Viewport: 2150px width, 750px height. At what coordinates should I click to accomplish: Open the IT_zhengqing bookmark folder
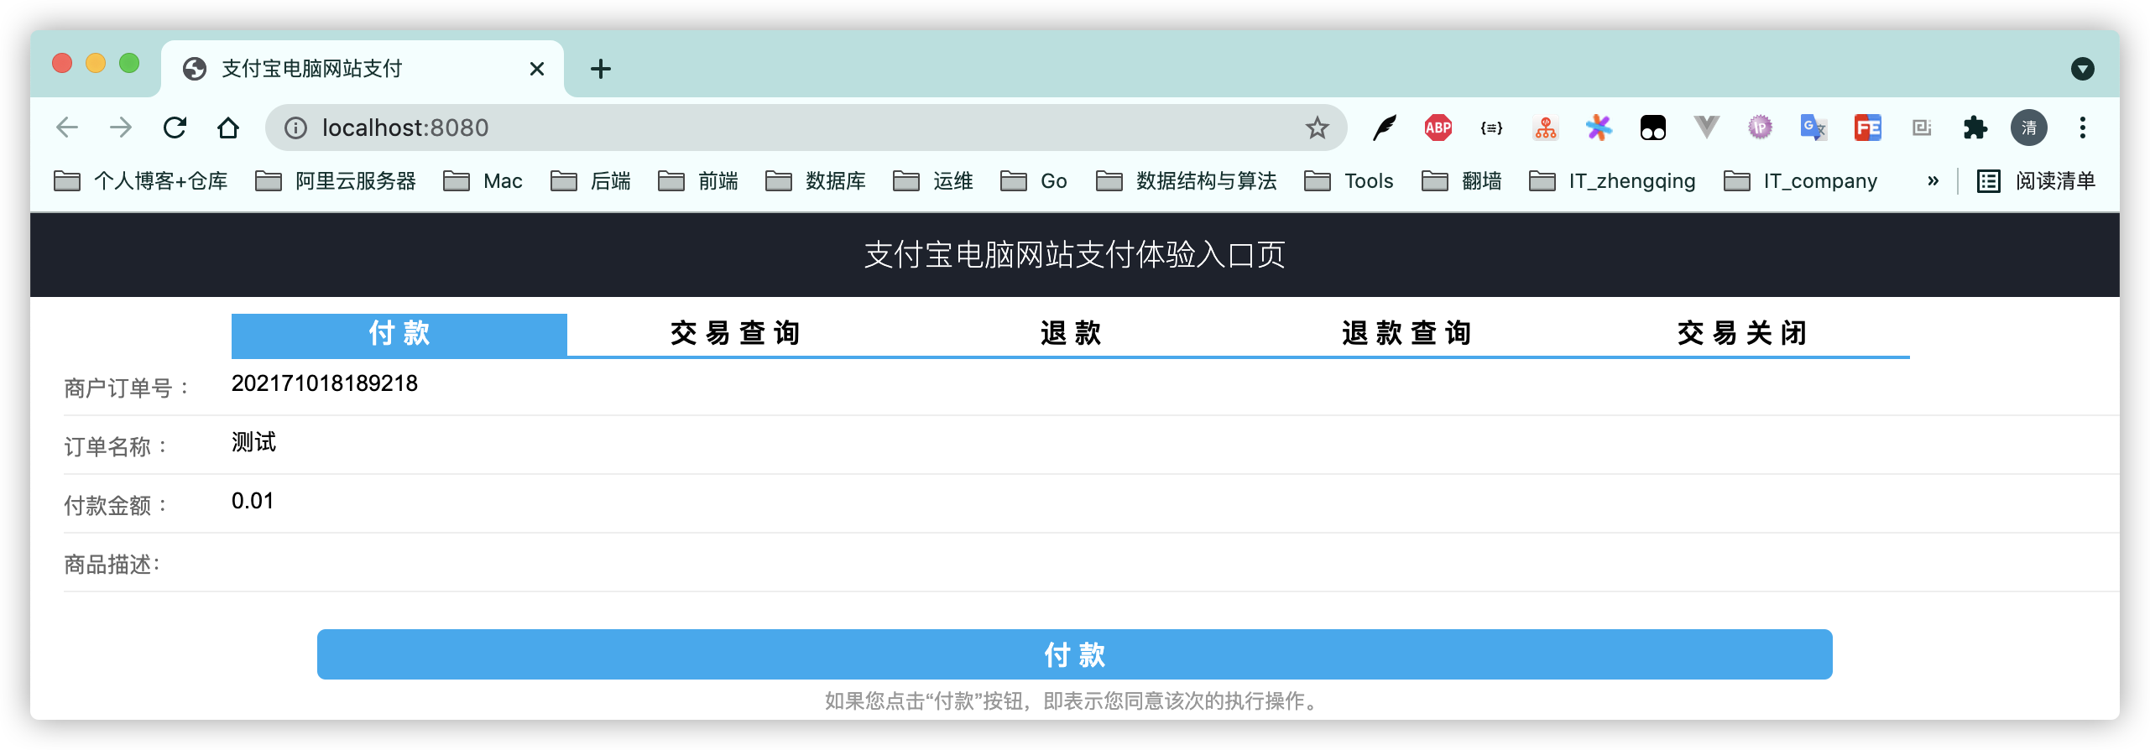(1613, 180)
